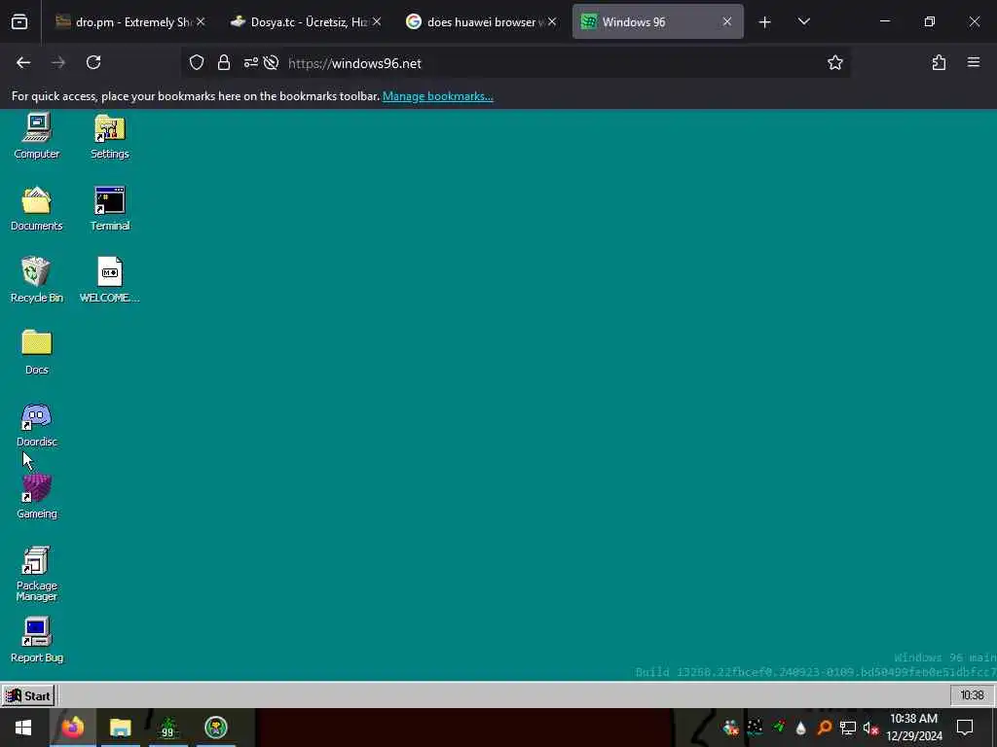Open Firefox View recent browsing icon
The image size is (997, 747).
(19, 21)
